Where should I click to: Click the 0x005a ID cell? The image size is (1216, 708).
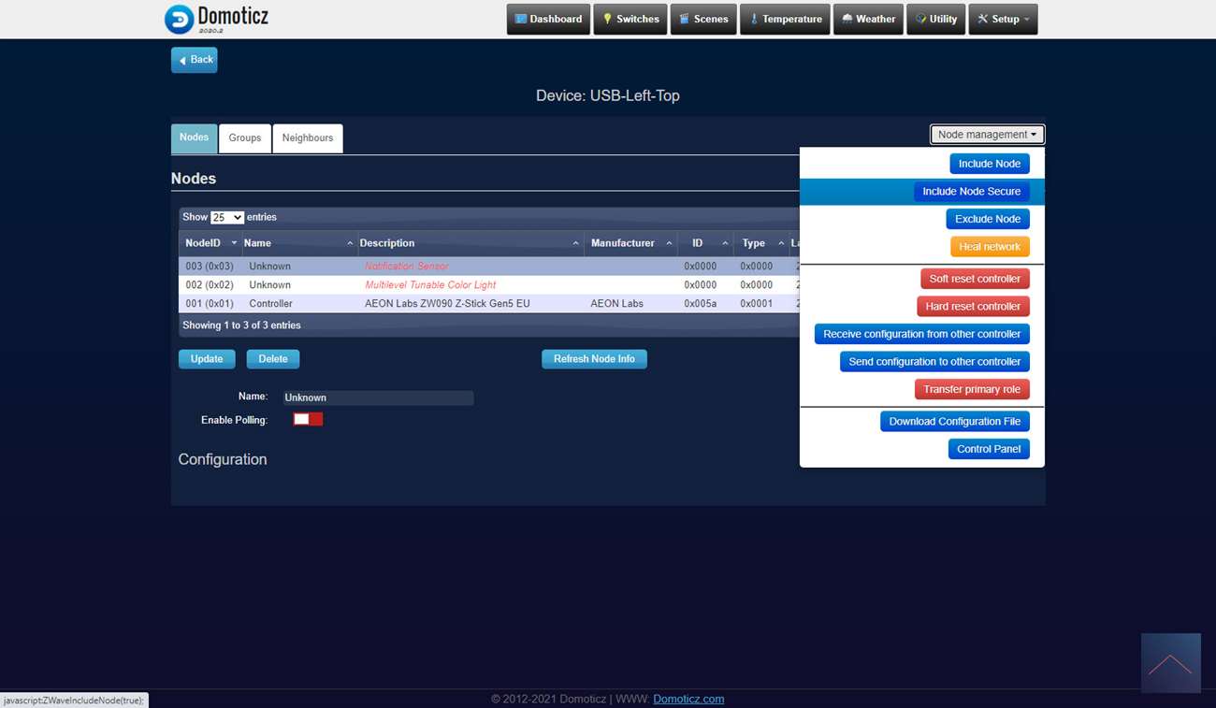click(x=701, y=304)
